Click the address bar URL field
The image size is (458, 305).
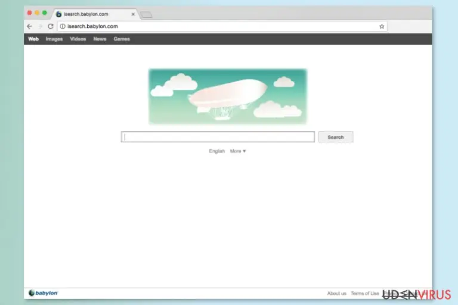pyautogui.click(x=222, y=26)
